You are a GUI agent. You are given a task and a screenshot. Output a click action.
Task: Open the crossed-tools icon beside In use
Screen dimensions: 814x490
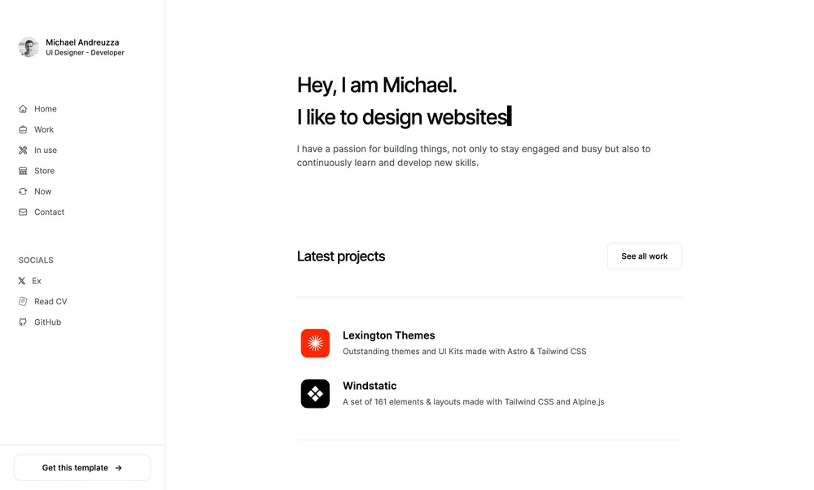tap(22, 150)
